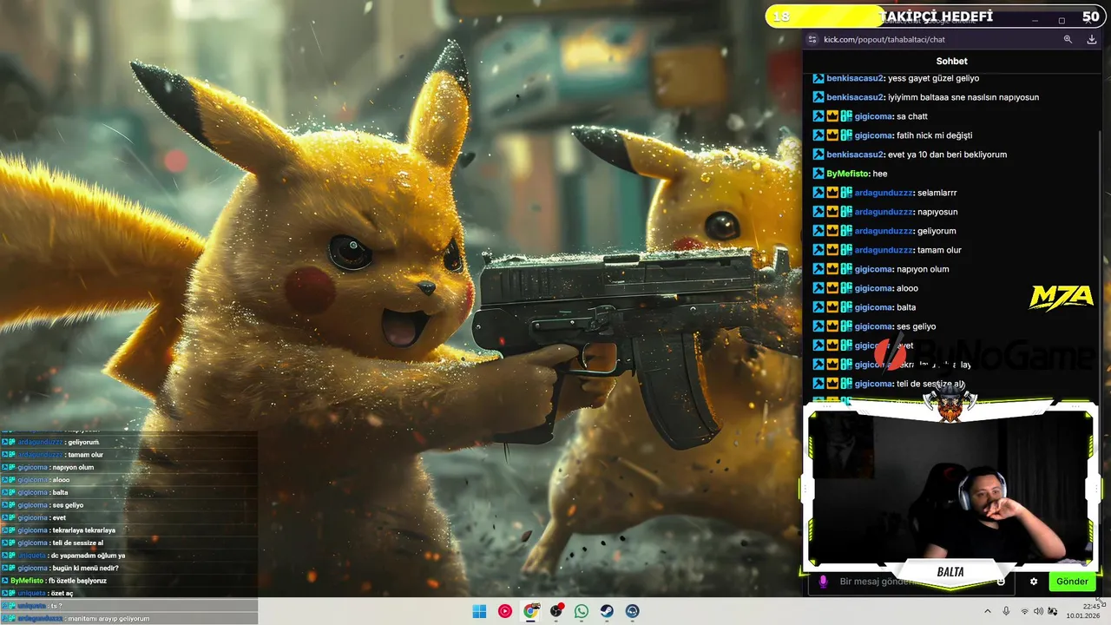This screenshot has height=625, width=1111.
Task: Click username ardagunduzzz saying 'selamlarrr'
Action: (884, 193)
